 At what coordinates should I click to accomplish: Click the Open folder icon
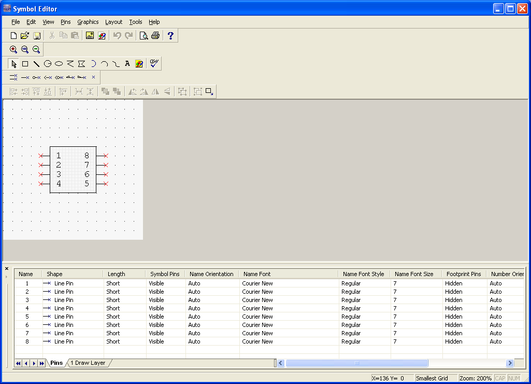(x=25, y=36)
